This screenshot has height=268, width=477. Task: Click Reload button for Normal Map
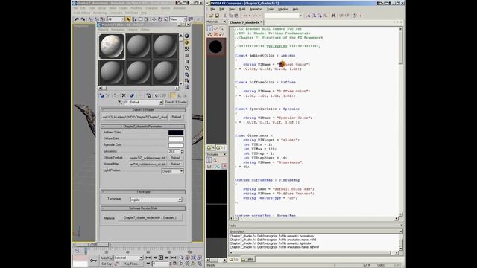[176, 164]
